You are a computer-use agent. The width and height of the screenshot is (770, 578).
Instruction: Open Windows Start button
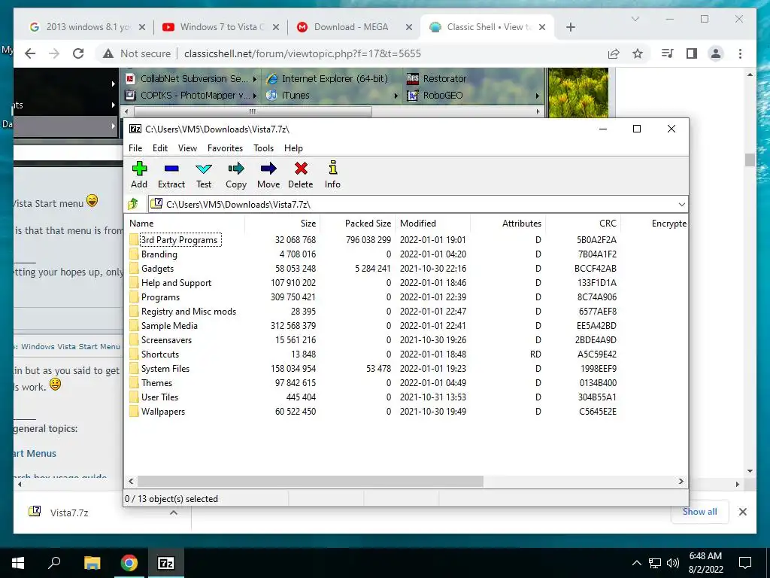coord(18,563)
